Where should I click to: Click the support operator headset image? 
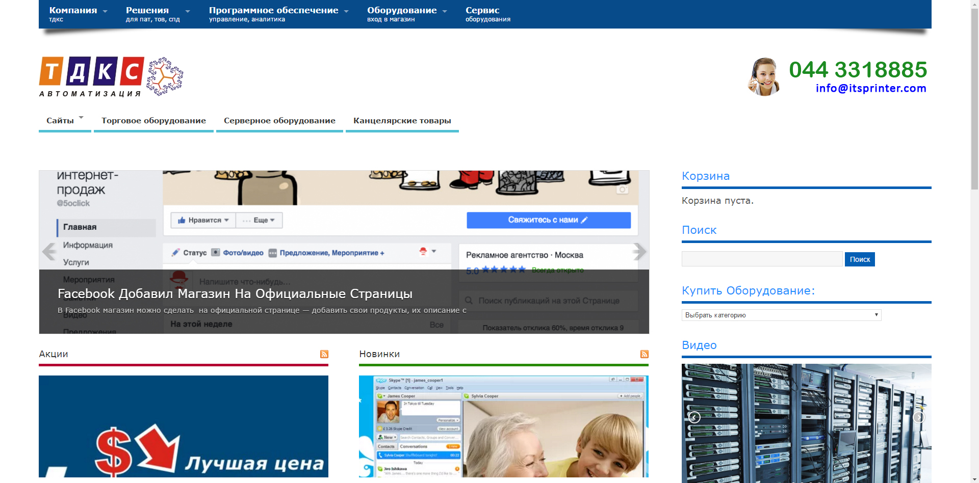pos(764,77)
